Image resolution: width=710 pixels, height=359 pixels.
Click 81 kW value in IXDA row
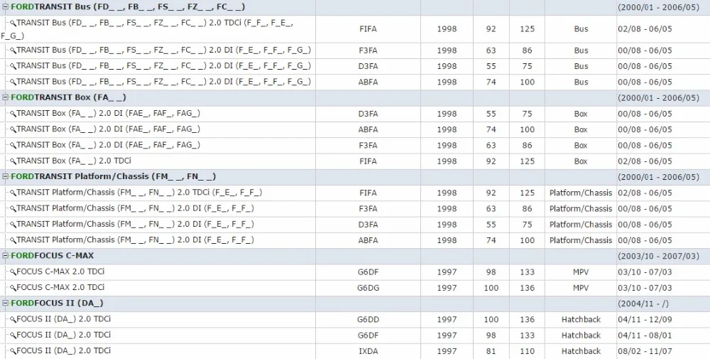[491, 351]
